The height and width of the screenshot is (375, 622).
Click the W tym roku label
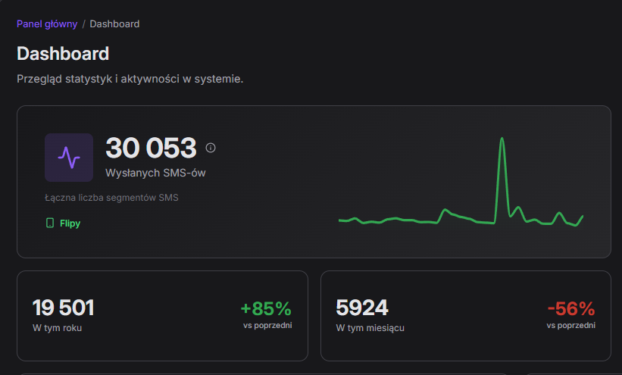click(x=57, y=328)
